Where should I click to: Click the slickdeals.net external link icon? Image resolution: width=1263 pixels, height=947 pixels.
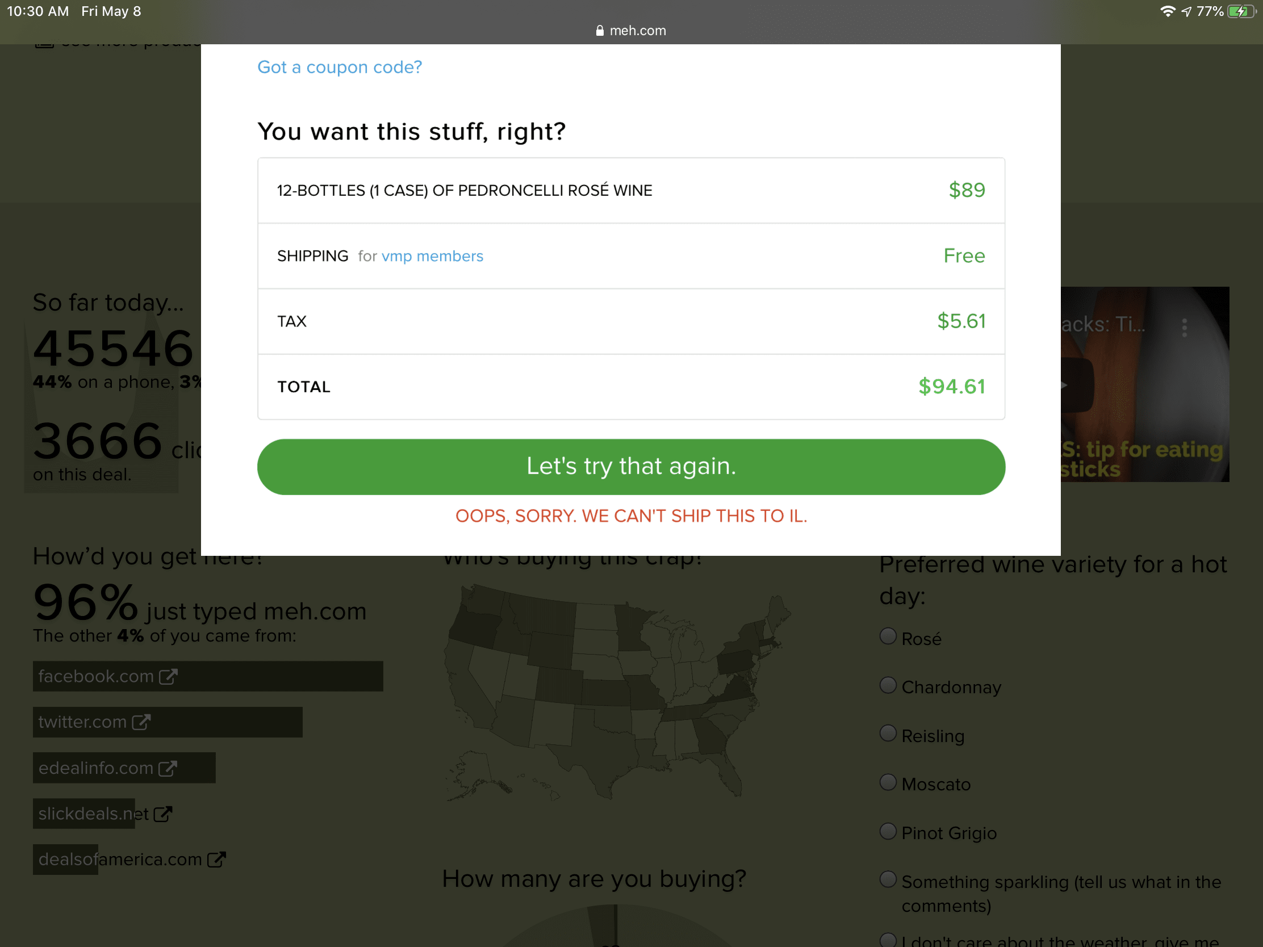click(x=163, y=814)
